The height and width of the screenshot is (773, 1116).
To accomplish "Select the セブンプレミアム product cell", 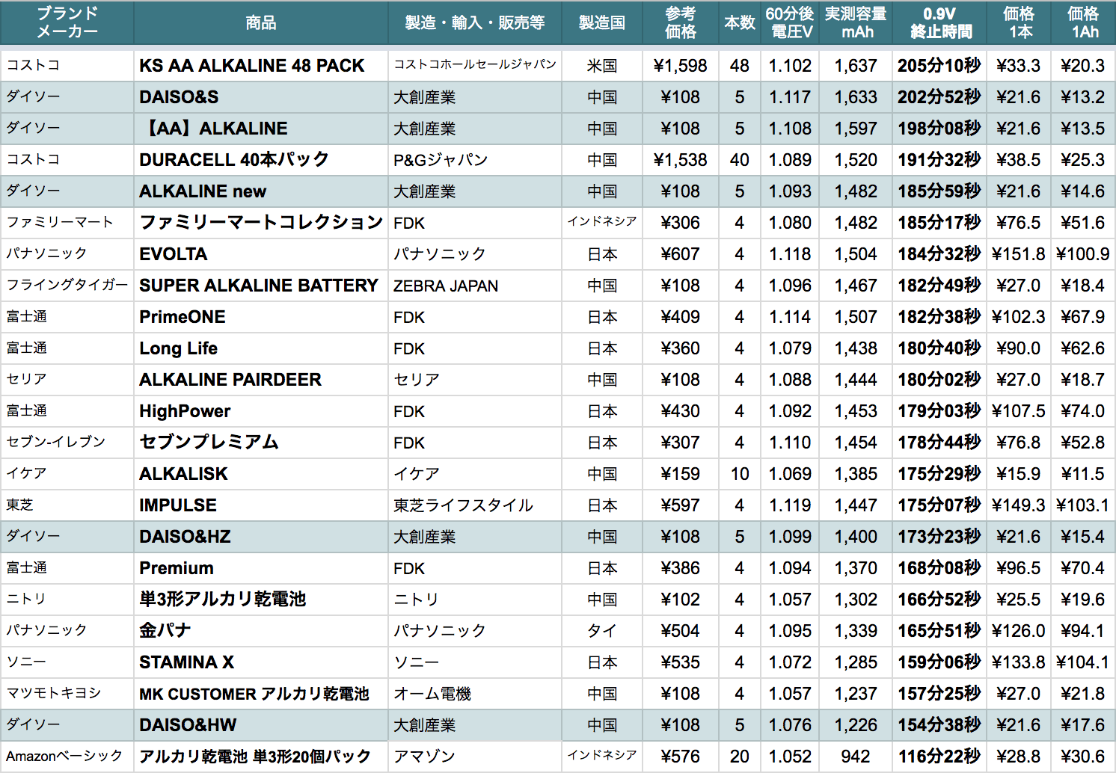I will [x=261, y=443].
